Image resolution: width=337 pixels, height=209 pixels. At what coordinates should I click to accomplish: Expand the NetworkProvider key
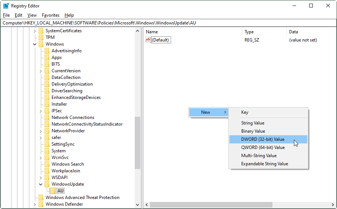click(40, 131)
